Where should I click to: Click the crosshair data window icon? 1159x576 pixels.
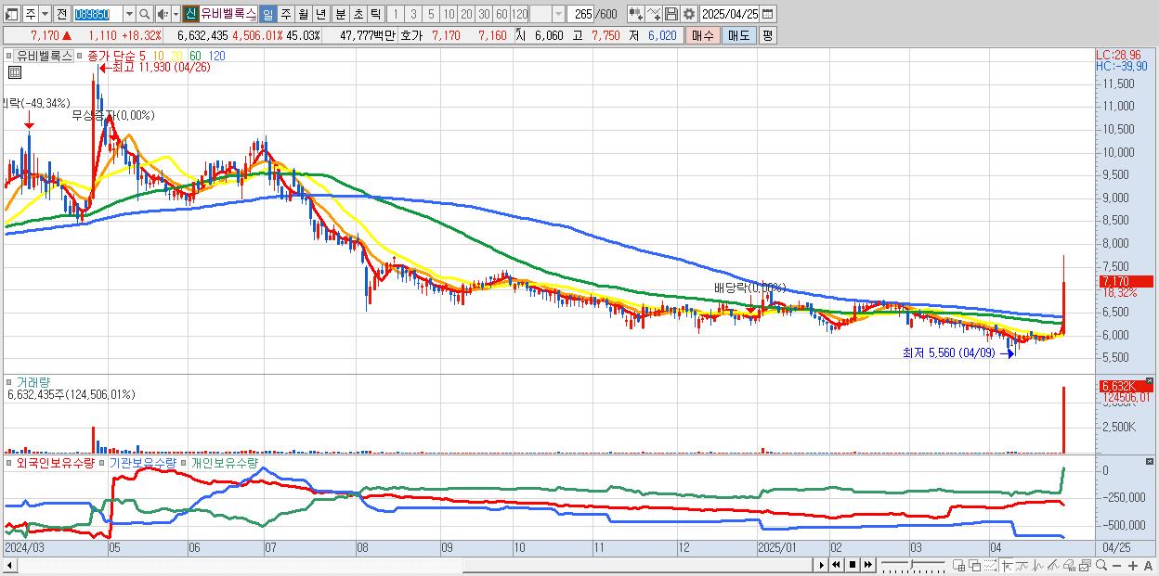click(959, 566)
